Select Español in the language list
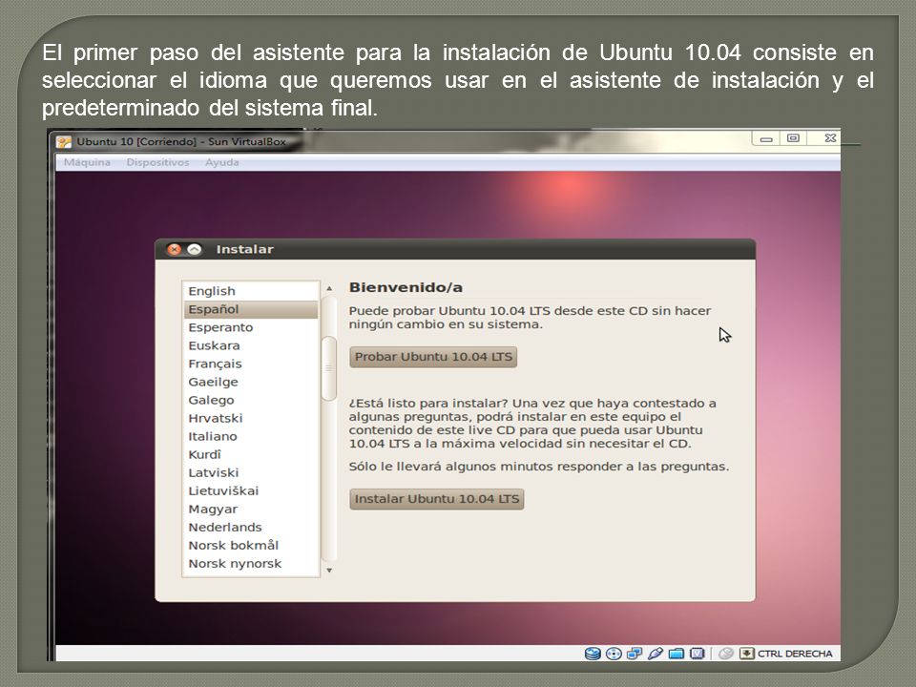 coord(251,309)
